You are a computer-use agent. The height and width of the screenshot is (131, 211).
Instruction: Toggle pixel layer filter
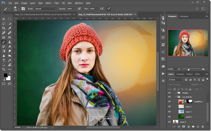pyautogui.click(x=186, y=80)
